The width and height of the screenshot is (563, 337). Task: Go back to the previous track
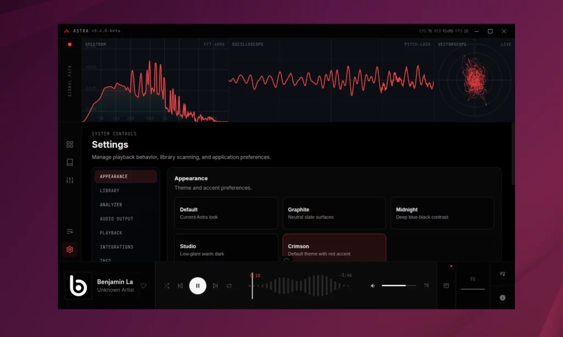180,286
